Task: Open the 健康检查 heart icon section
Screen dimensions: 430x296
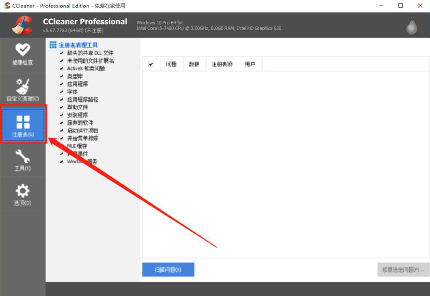Action: tap(22, 55)
